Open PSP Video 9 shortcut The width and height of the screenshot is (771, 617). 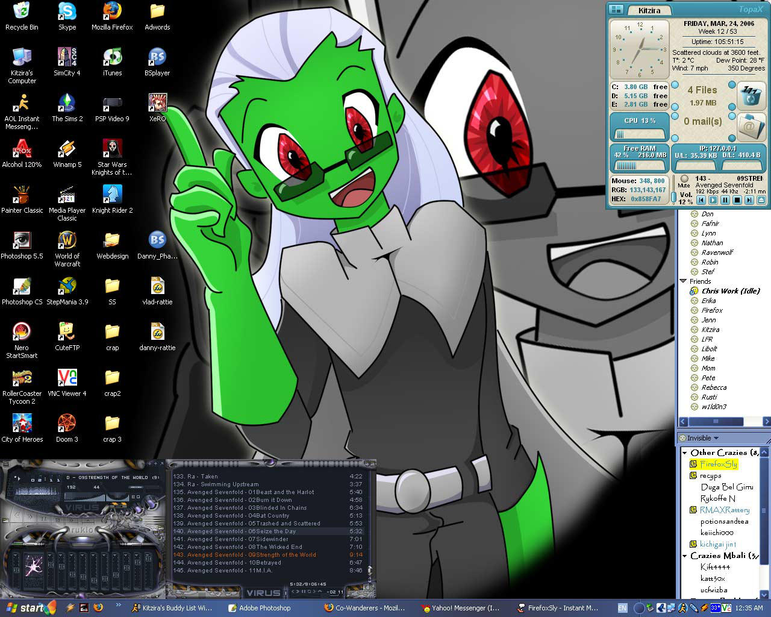click(112, 108)
